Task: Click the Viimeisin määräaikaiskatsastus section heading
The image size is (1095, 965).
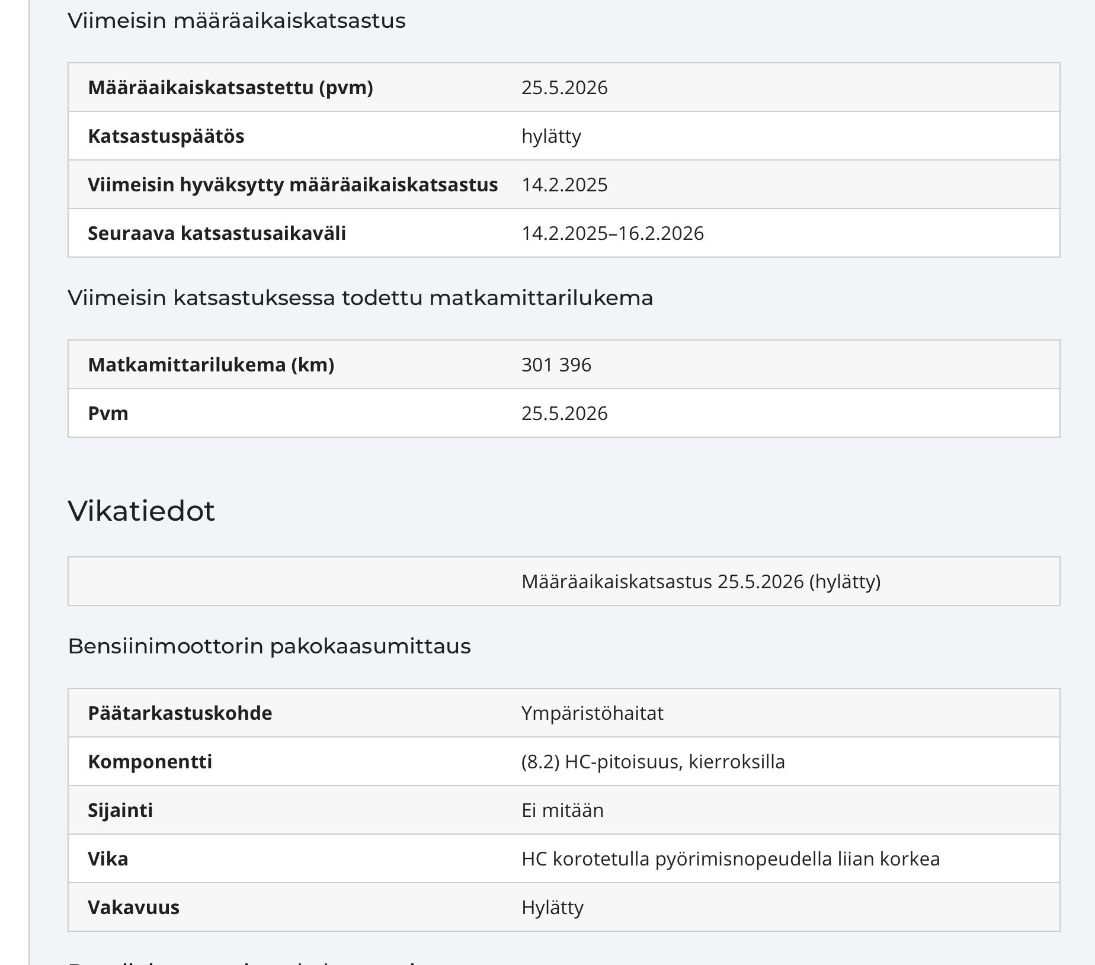Action: click(236, 21)
